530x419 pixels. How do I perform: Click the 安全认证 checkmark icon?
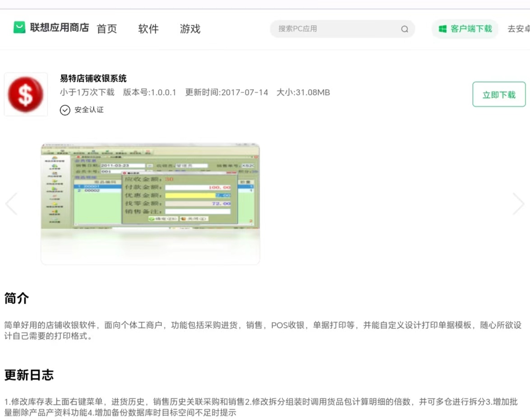[x=65, y=110]
